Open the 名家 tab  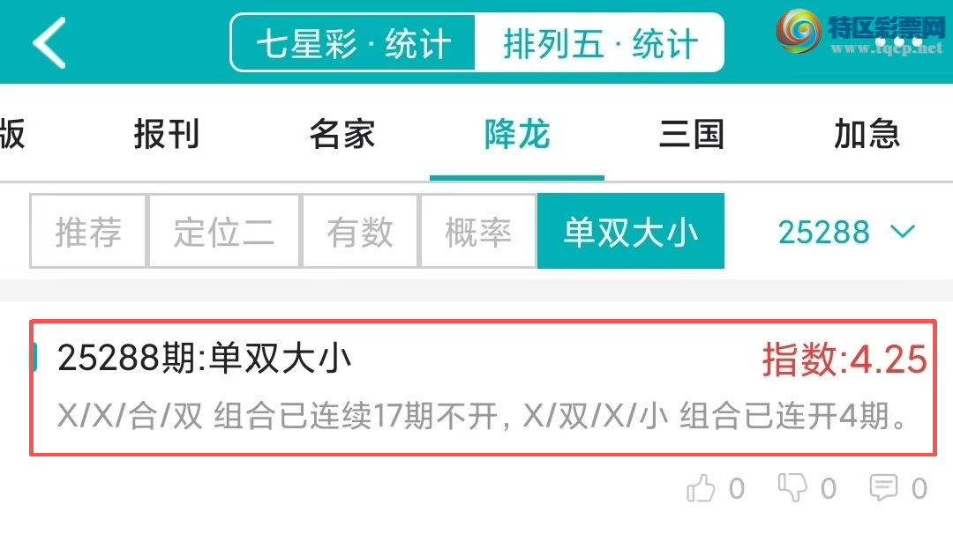click(342, 134)
